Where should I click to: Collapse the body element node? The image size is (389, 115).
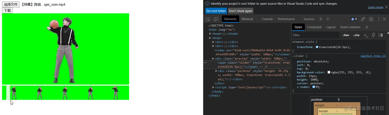(x=210, y=38)
